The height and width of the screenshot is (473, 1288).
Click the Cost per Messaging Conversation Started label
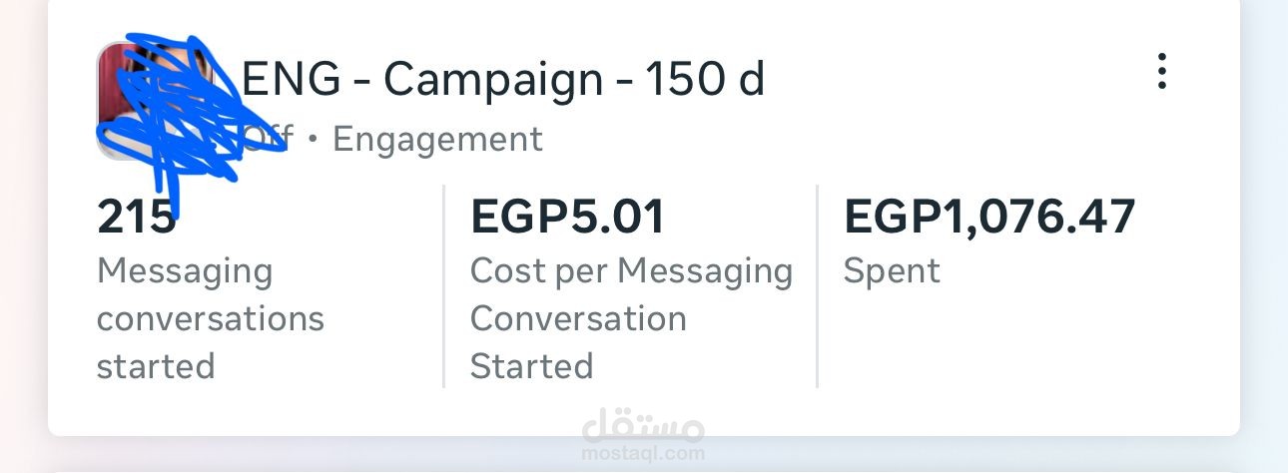point(630,318)
